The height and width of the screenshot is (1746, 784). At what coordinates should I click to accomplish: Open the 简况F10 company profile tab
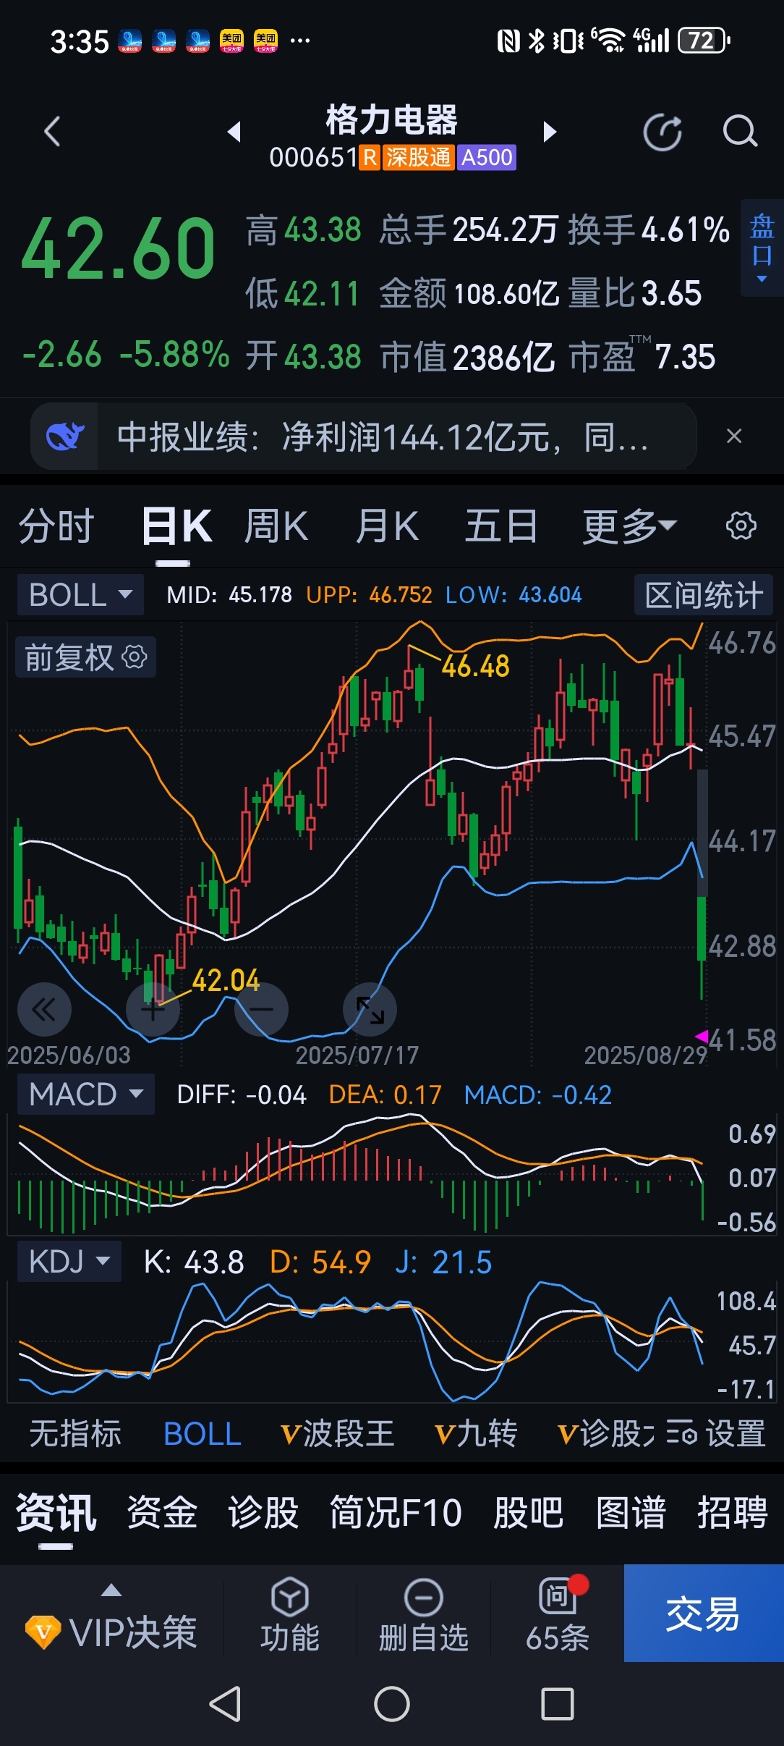[396, 1512]
